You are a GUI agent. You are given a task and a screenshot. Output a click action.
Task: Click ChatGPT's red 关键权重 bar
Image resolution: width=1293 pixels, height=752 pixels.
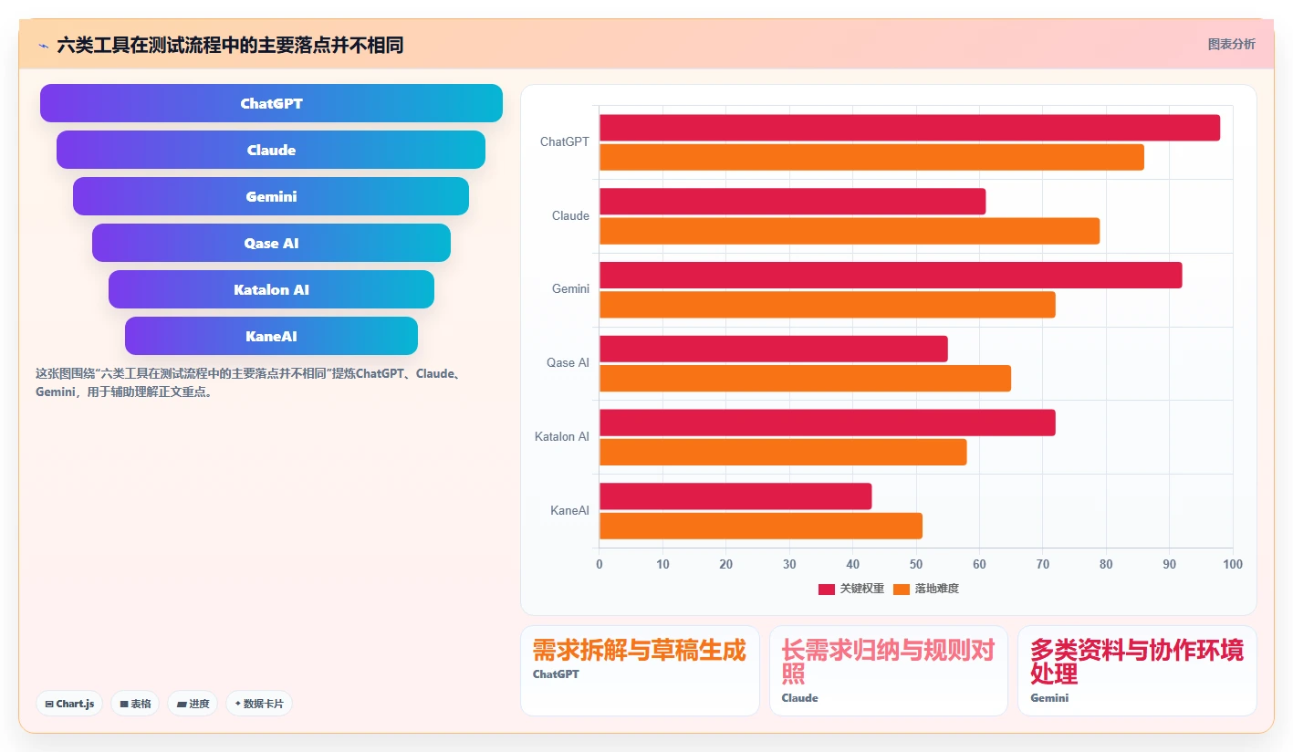(909, 128)
